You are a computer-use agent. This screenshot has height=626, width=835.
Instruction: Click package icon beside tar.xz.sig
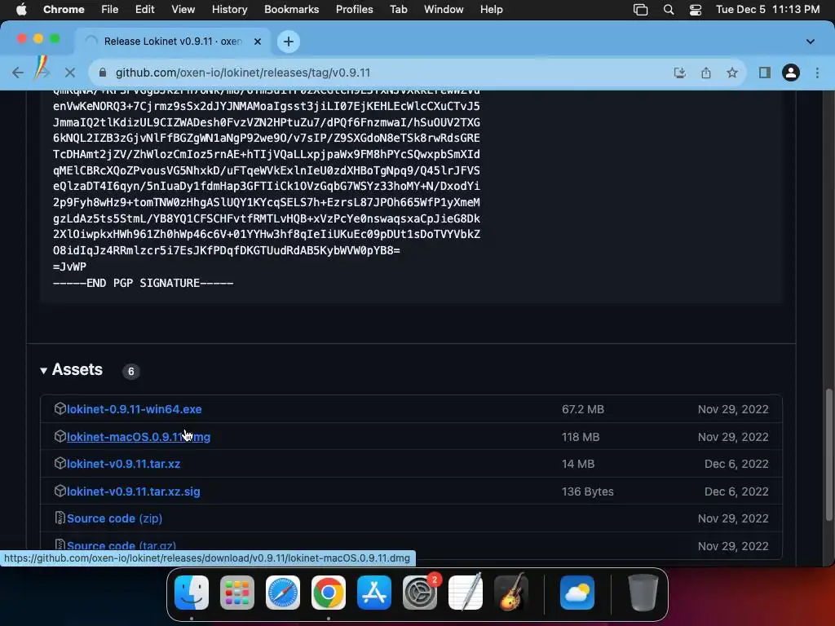point(60,491)
